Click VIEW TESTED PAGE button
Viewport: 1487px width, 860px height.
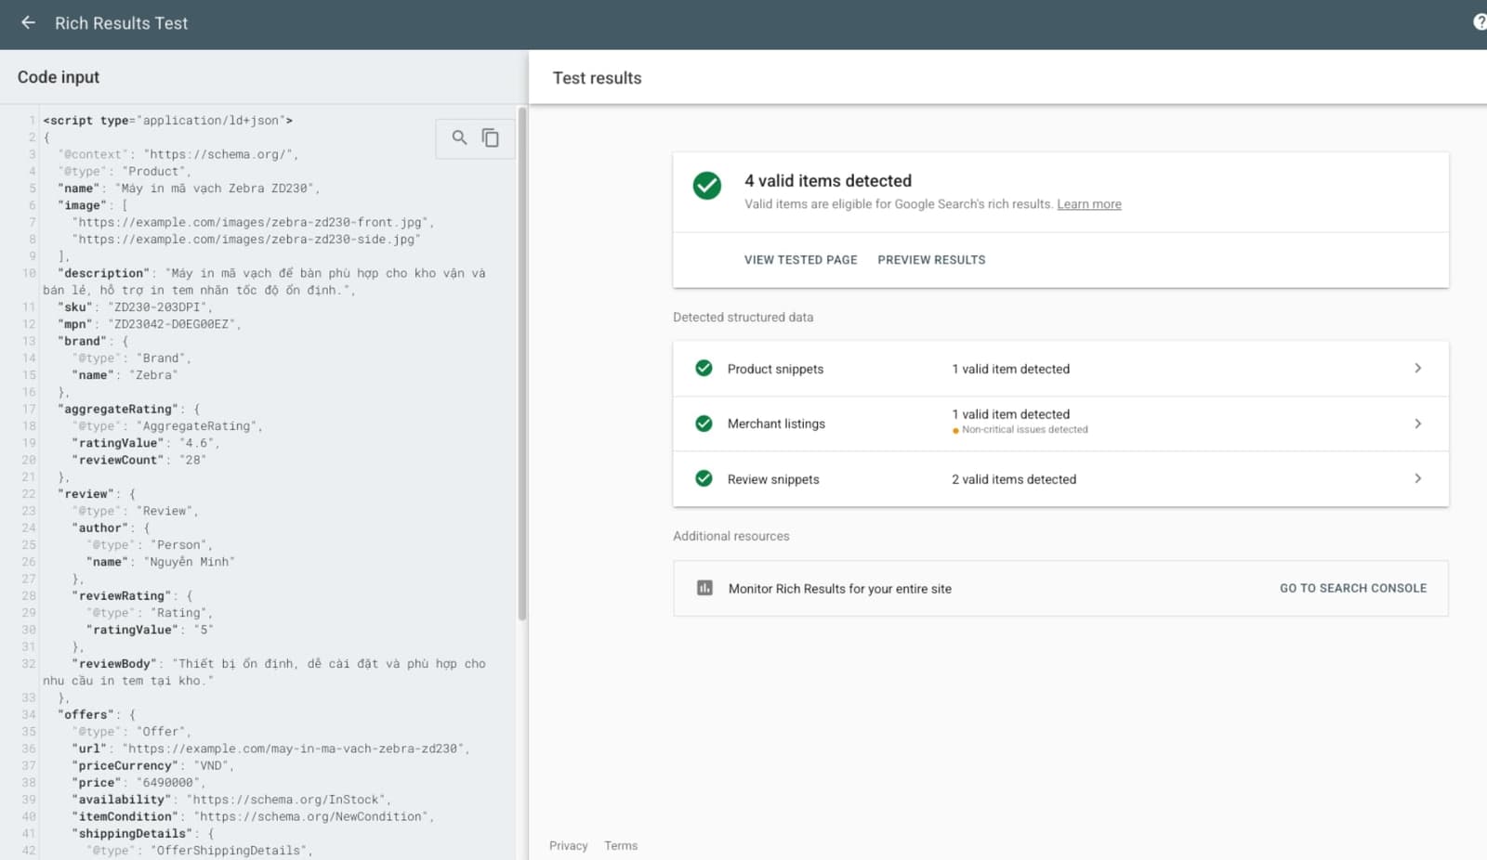coord(800,260)
